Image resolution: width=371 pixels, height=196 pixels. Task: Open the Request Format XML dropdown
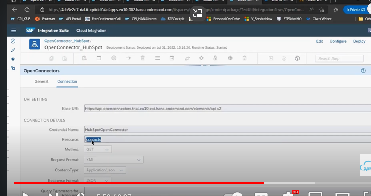point(114,160)
